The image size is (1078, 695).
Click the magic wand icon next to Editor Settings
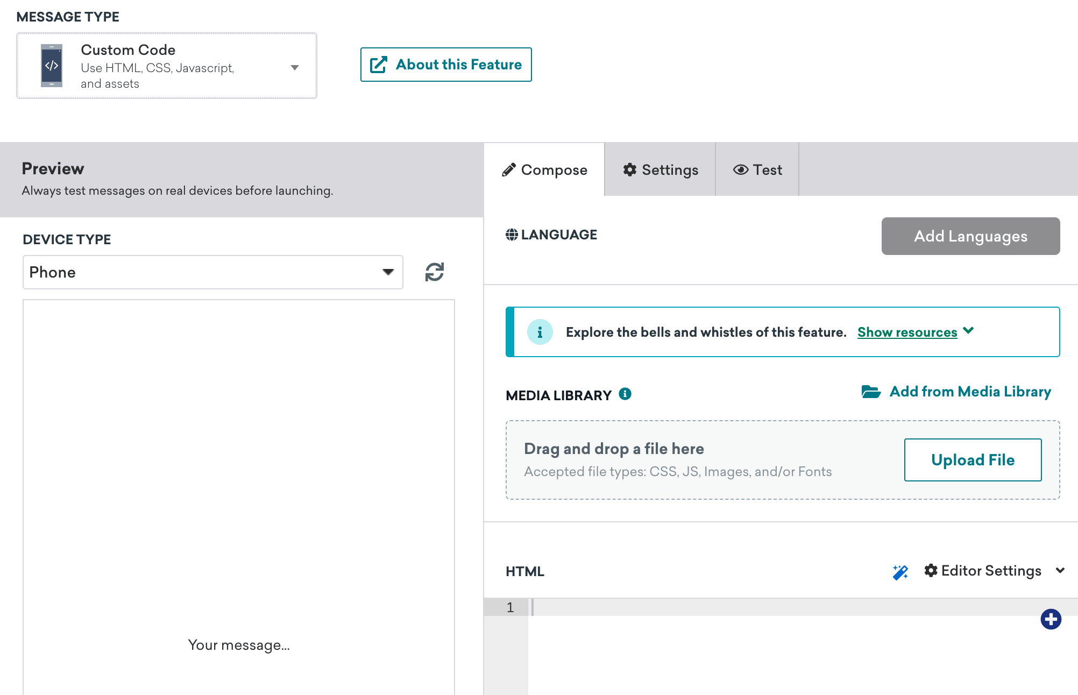point(900,572)
